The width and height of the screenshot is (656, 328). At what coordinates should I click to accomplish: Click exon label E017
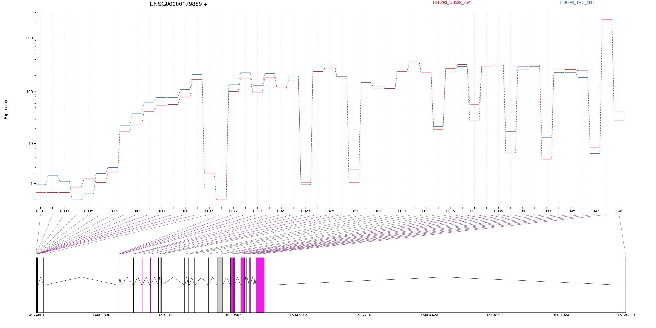coord(233,211)
